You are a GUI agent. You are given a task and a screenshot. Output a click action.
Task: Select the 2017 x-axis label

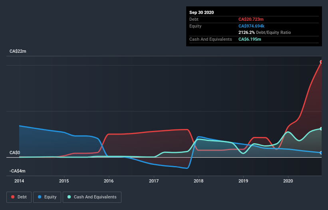point(154,181)
